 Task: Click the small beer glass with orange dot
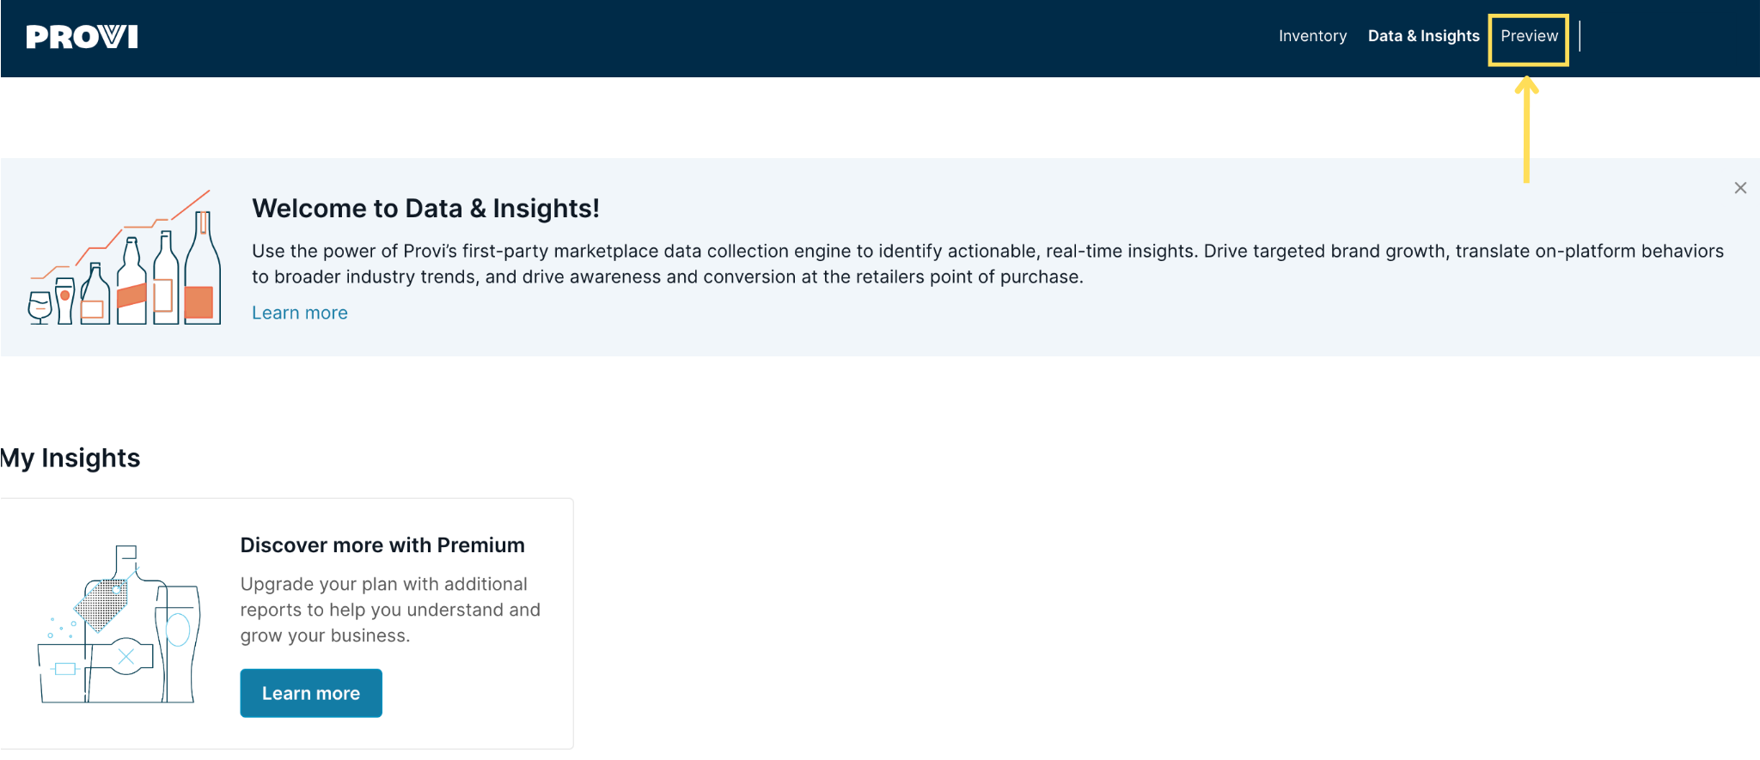click(x=64, y=301)
